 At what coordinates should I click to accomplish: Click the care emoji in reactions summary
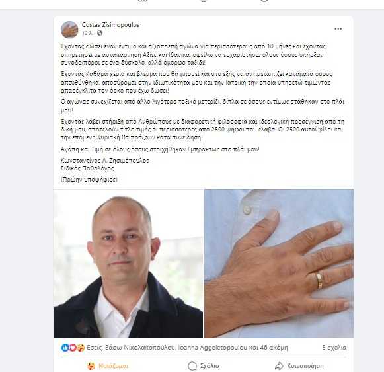pos(81,348)
